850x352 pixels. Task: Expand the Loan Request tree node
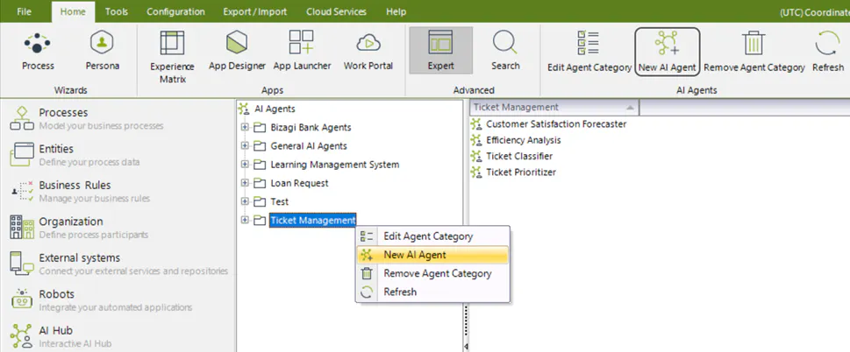tap(245, 183)
